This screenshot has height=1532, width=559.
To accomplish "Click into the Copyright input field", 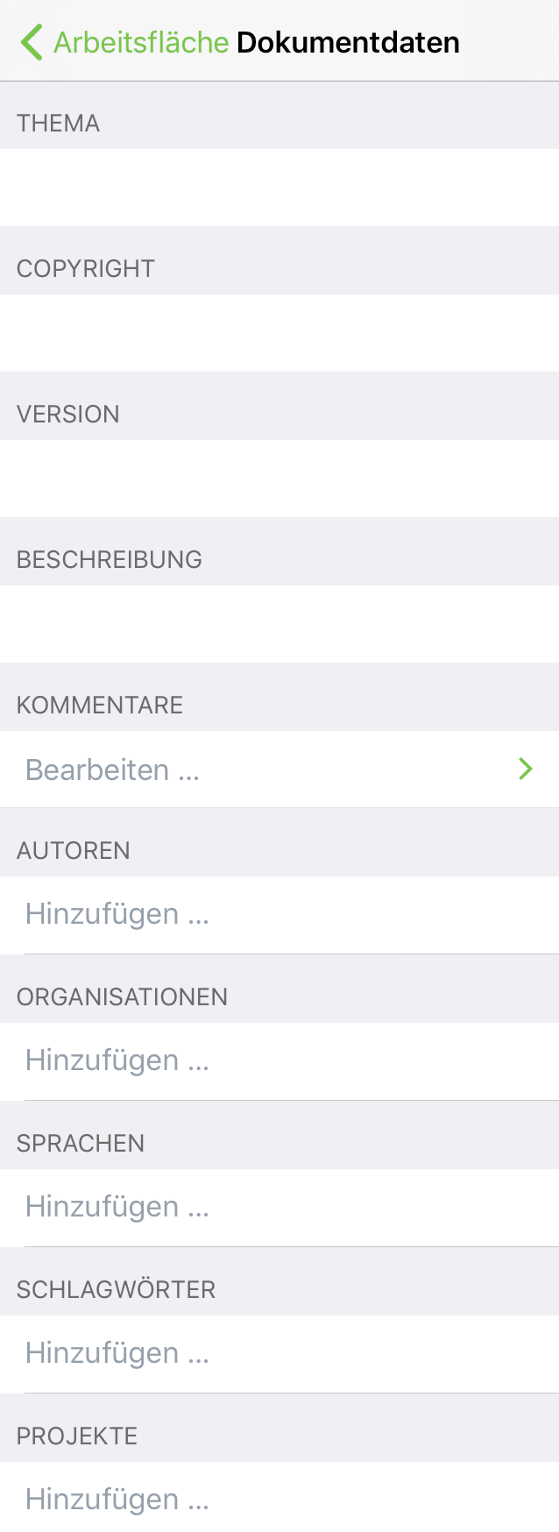I will click(279, 333).
